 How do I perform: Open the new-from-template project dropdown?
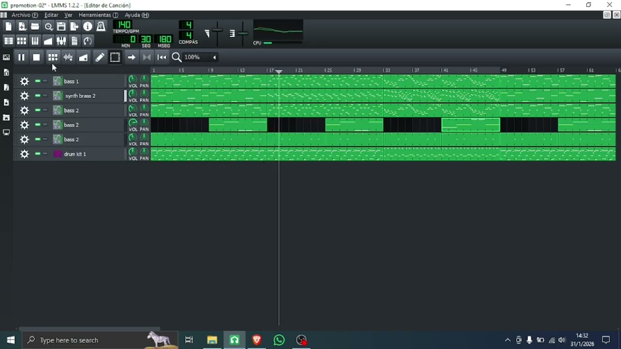coord(22,27)
